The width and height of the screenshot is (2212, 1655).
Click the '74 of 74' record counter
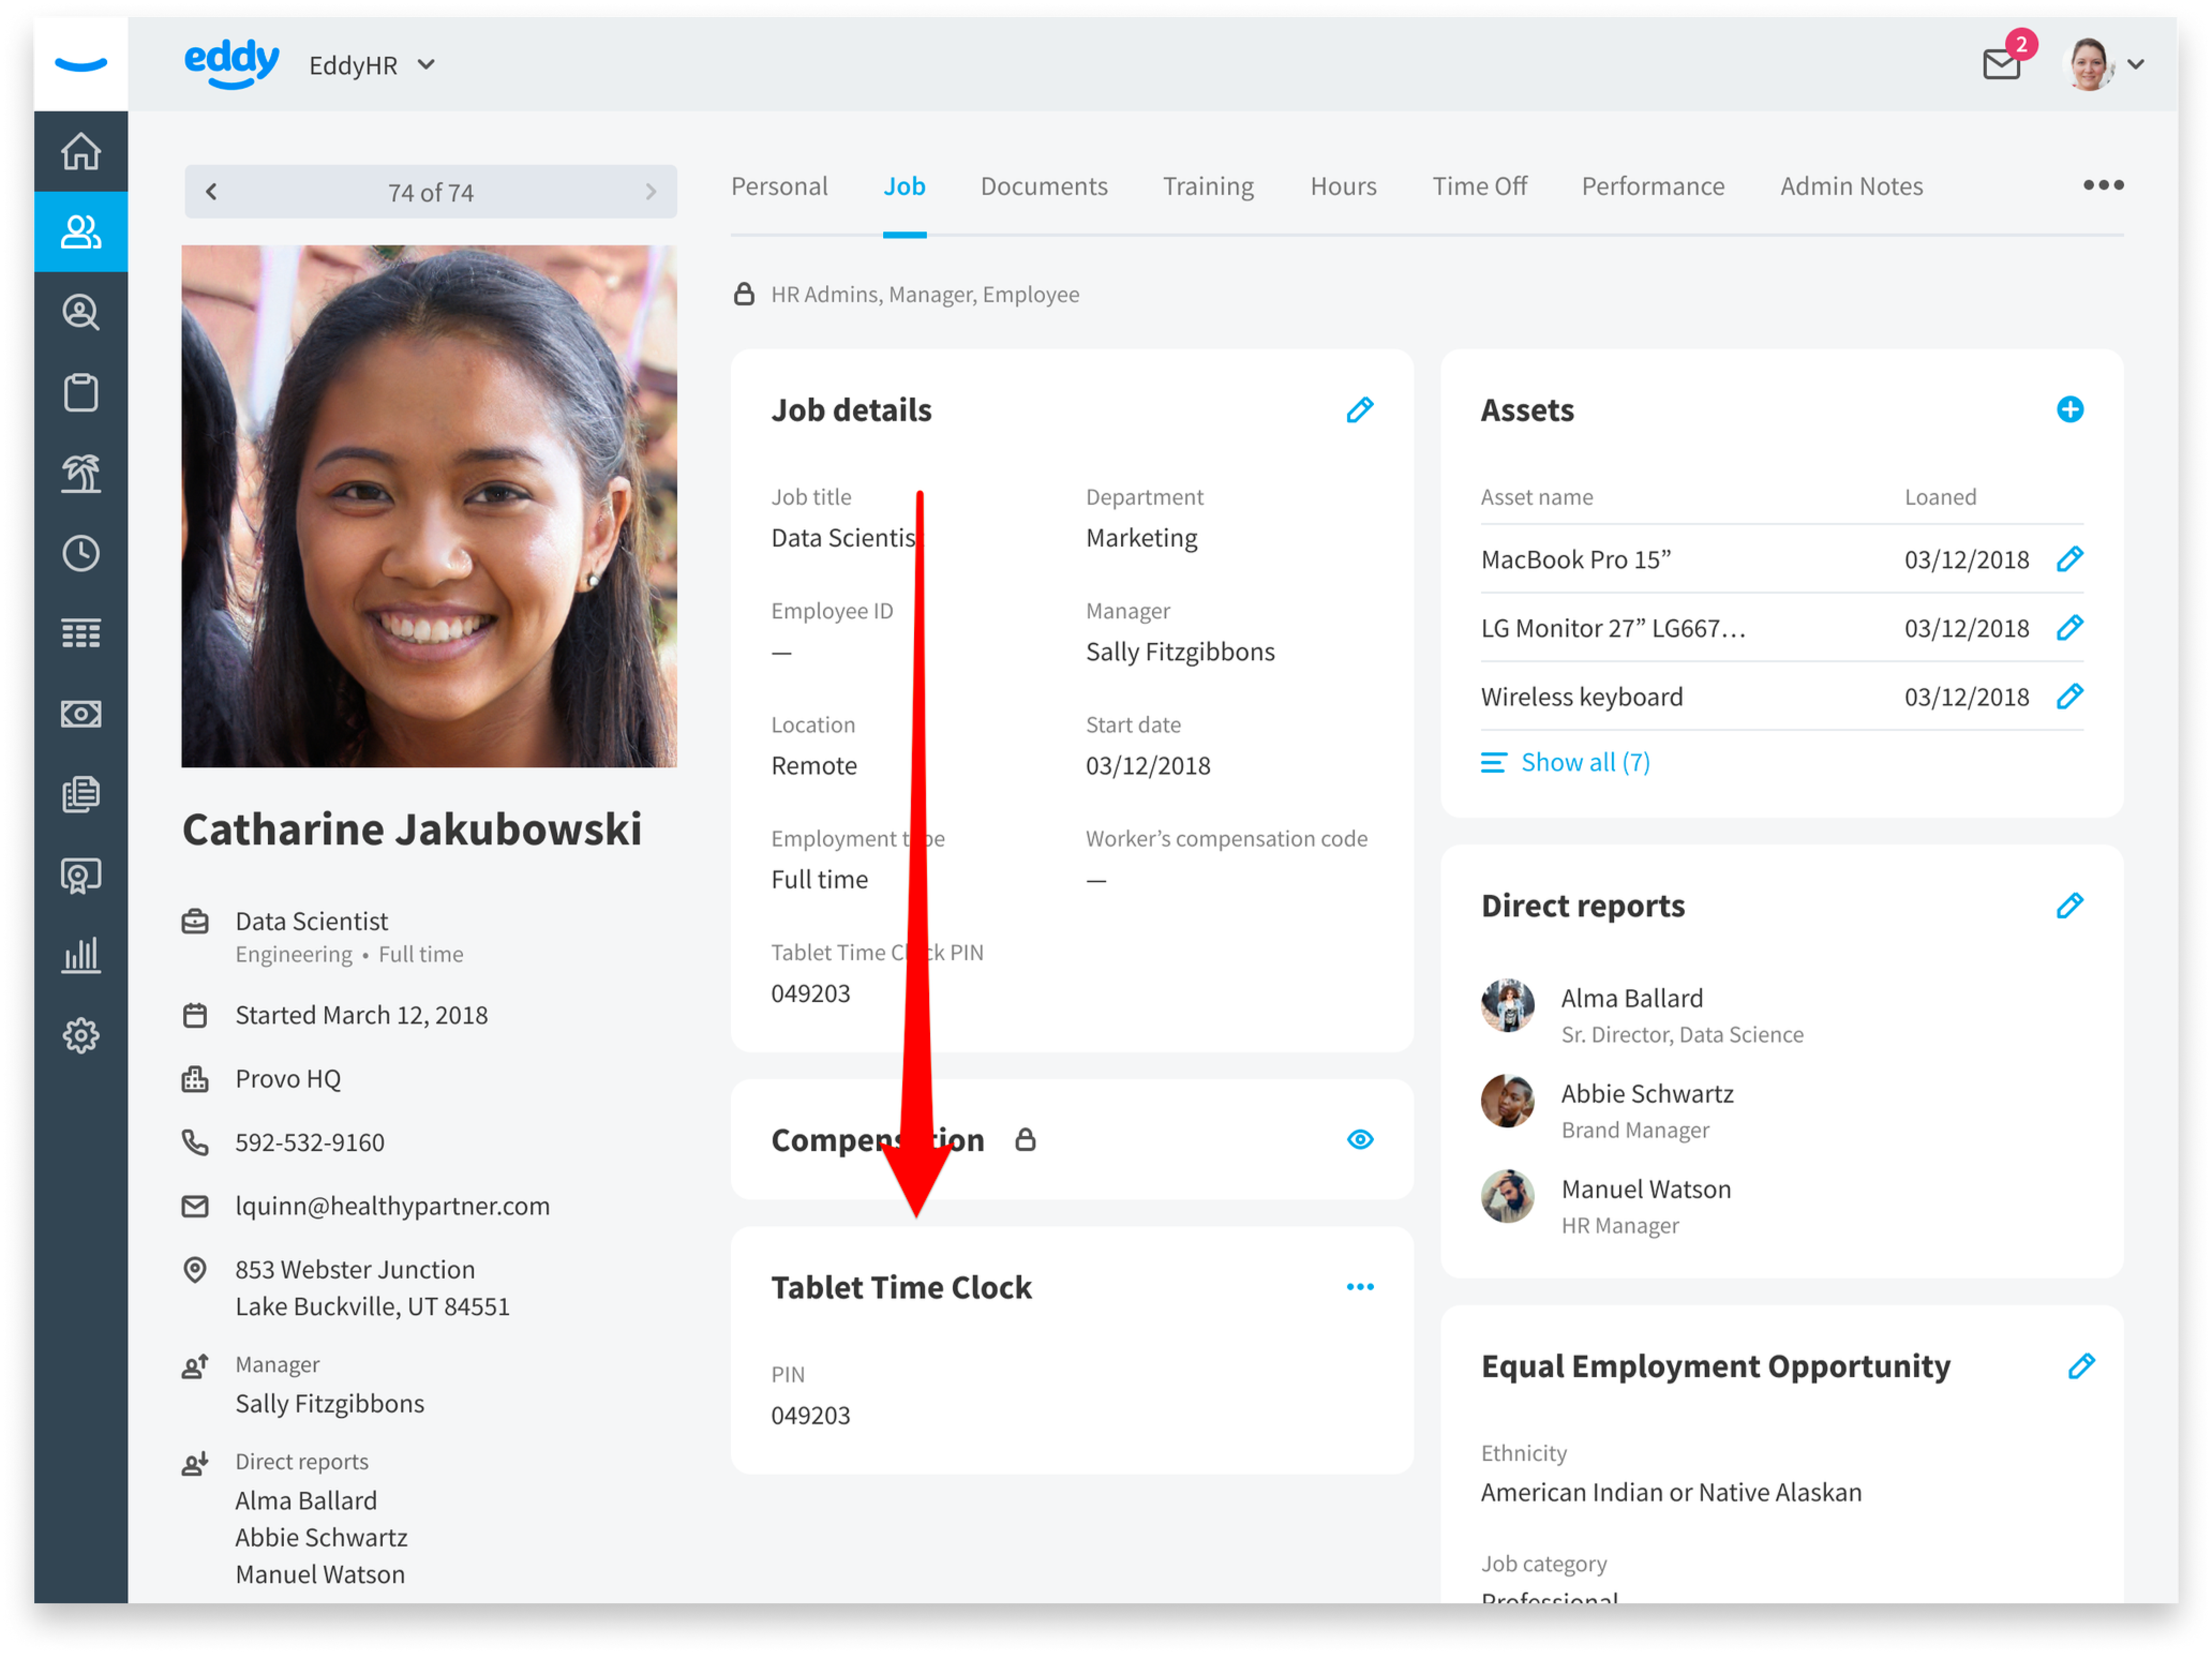[x=431, y=192]
